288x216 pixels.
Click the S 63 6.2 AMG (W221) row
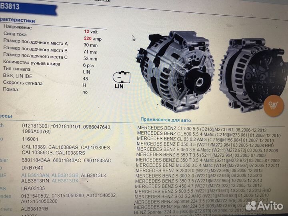(x=202, y=196)
